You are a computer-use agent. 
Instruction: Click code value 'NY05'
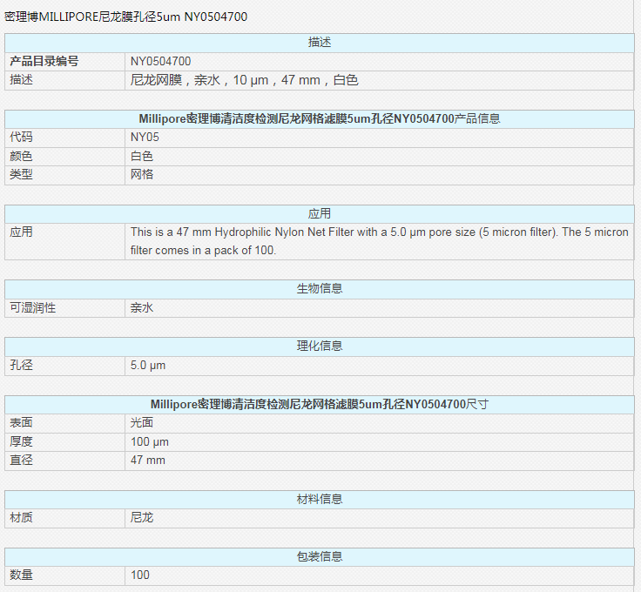(145, 138)
